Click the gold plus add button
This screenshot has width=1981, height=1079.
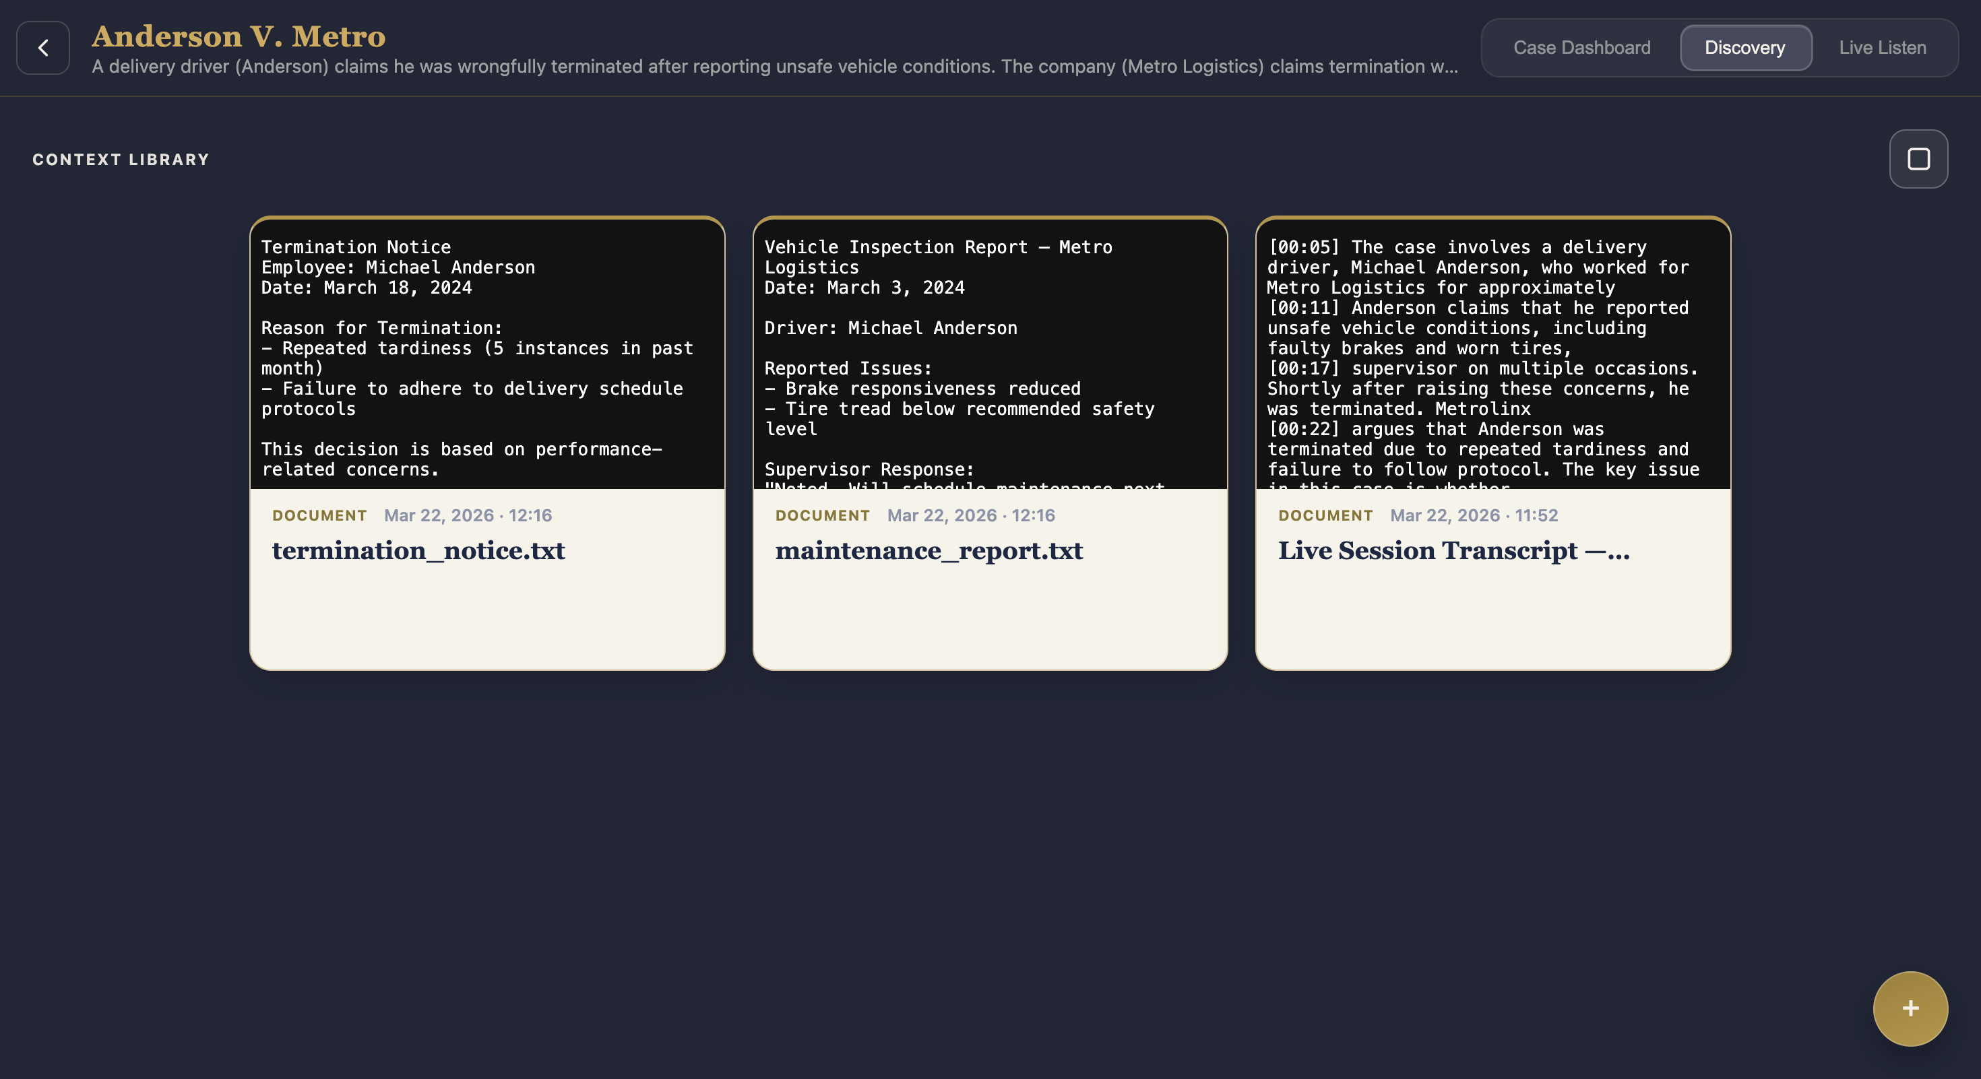point(1910,1008)
